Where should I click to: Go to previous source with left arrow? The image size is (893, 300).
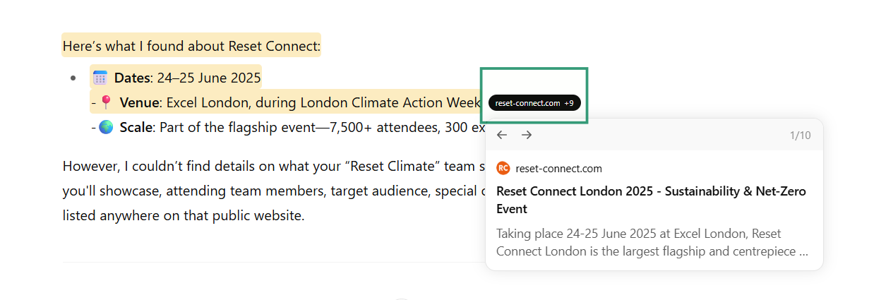click(502, 135)
